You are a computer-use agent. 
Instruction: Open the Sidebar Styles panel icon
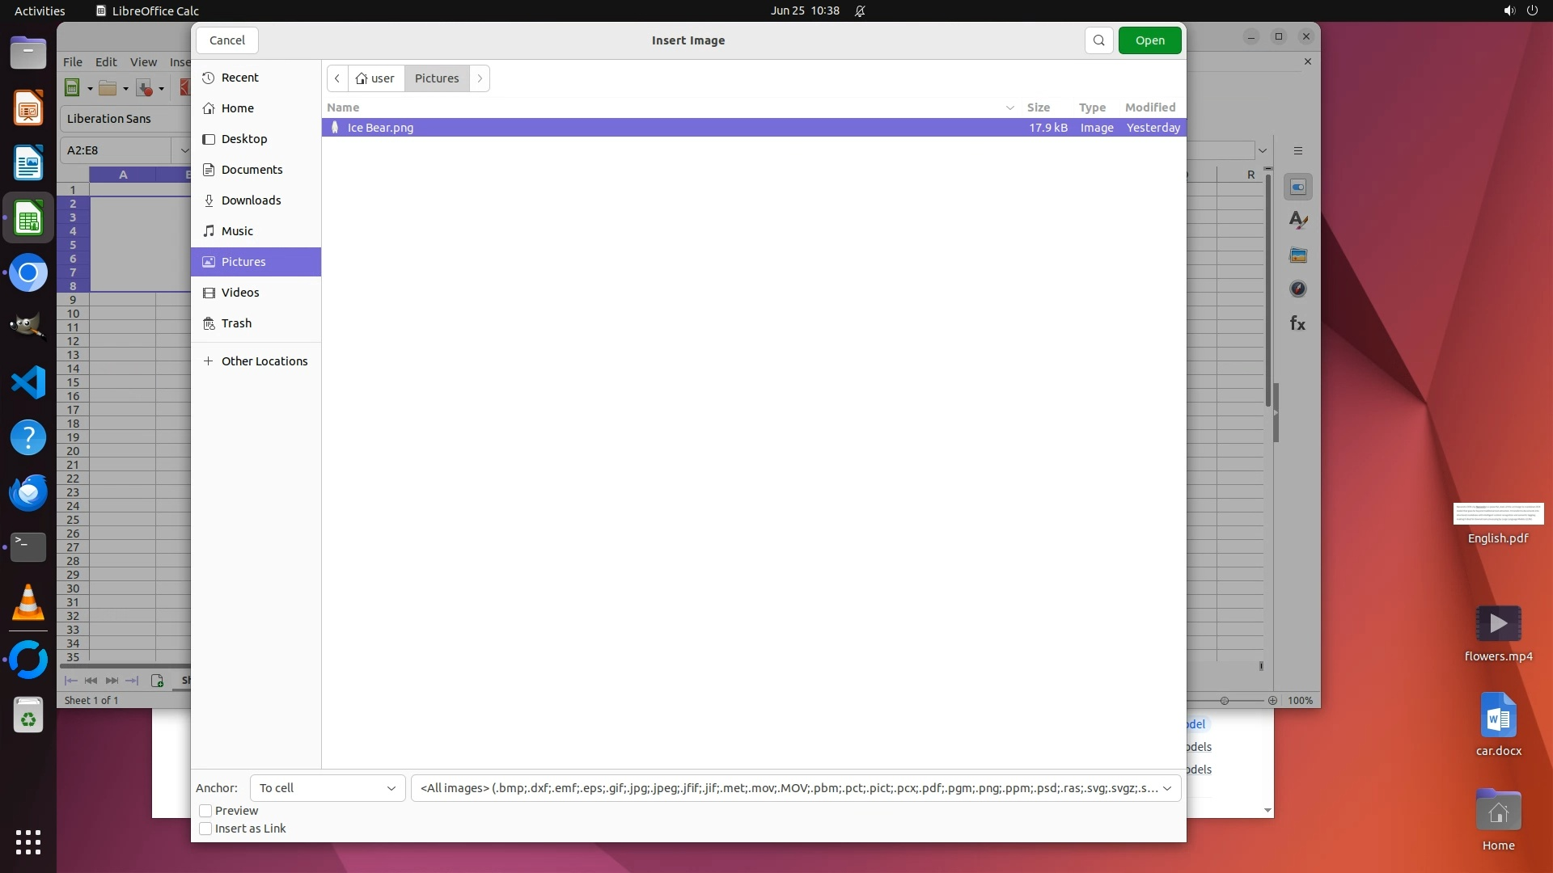click(x=1298, y=221)
